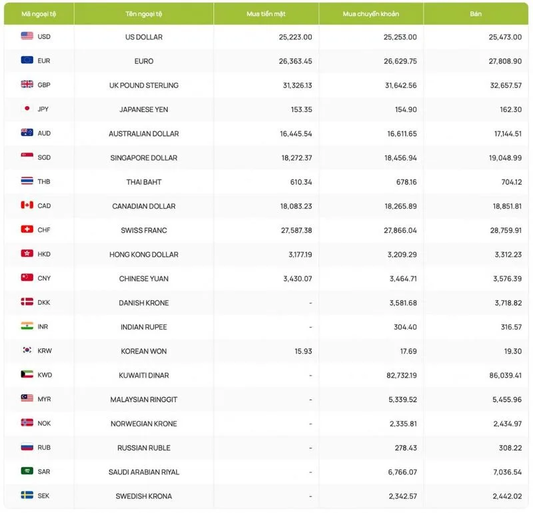Click the INR India flag icon
The height and width of the screenshot is (513, 533).
pyautogui.click(x=27, y=326)
